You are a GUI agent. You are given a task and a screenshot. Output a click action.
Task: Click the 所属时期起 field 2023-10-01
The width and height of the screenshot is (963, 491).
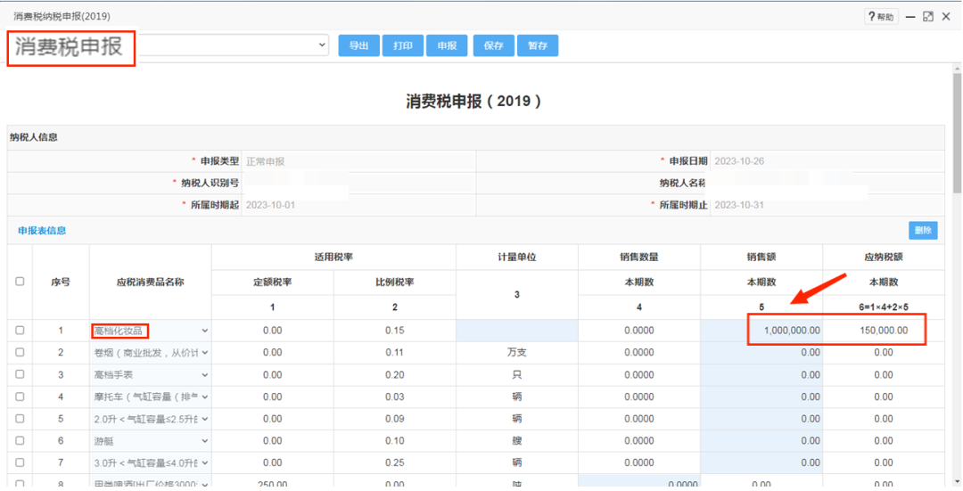tap(358, 205)
